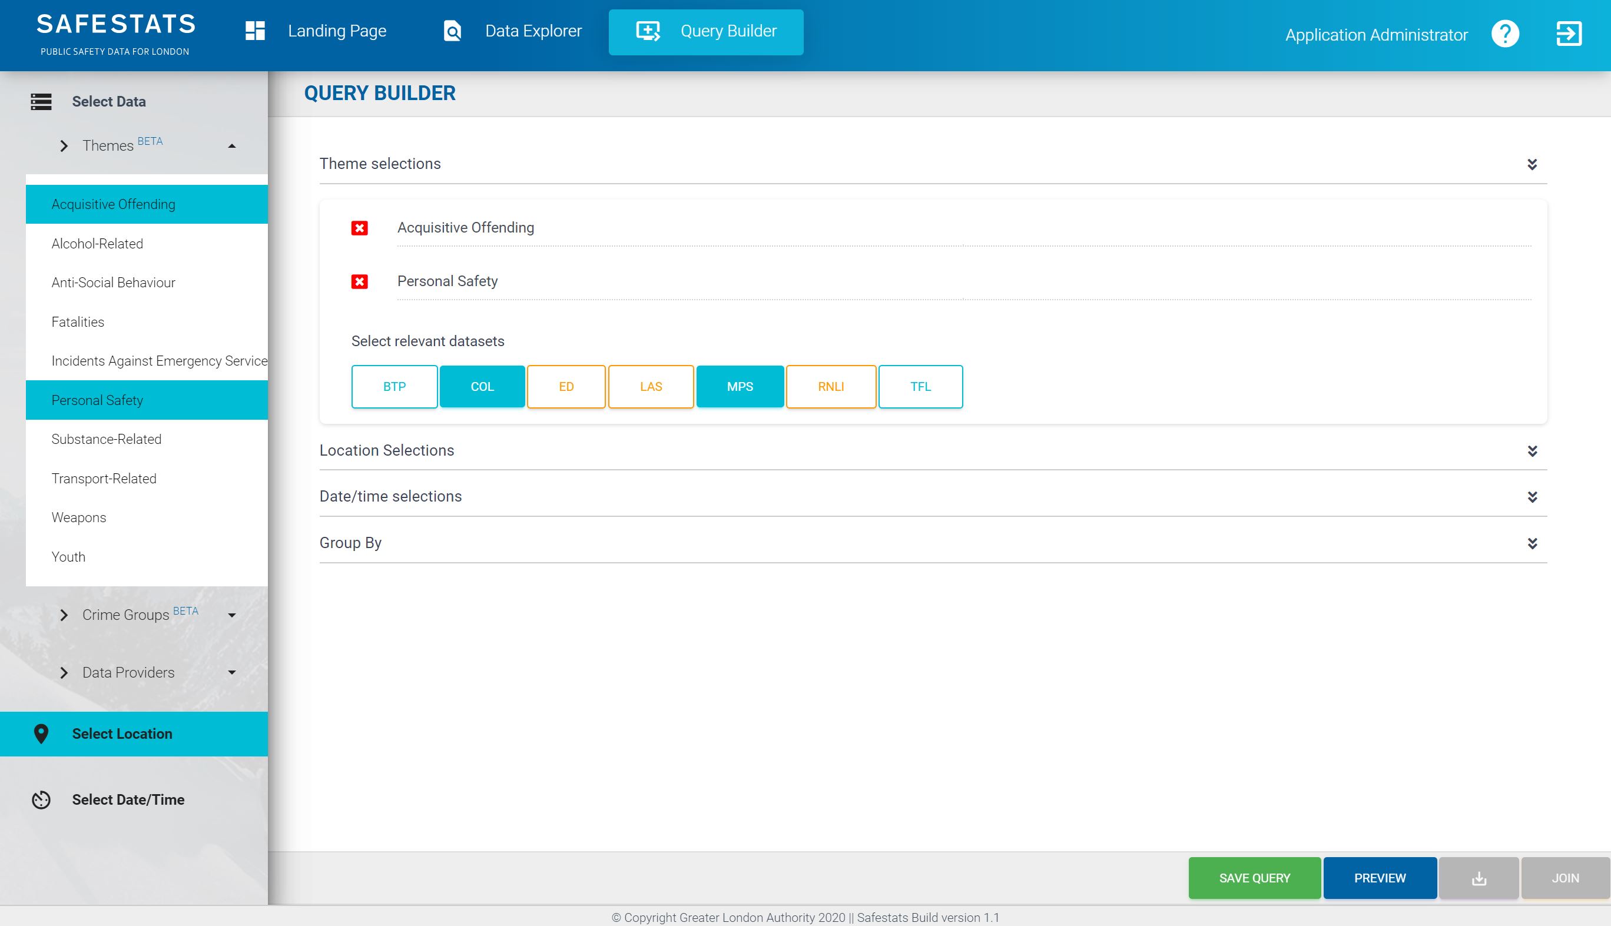
Task: Click the Location Selections heading
Action: coord(387,450)
